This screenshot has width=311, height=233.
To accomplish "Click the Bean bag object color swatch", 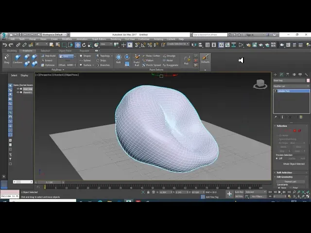I will (308, 81).
